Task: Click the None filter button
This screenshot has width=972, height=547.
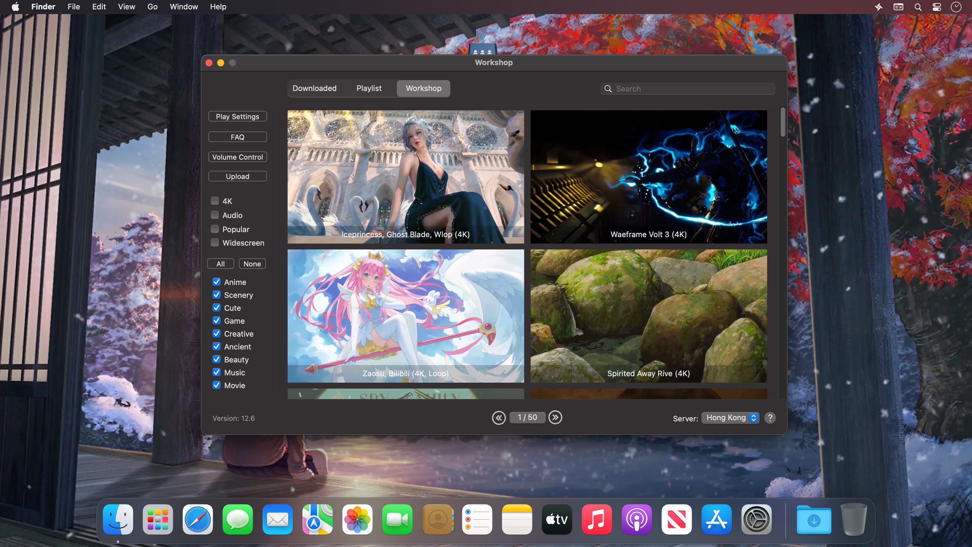Action: pos(252,263)
